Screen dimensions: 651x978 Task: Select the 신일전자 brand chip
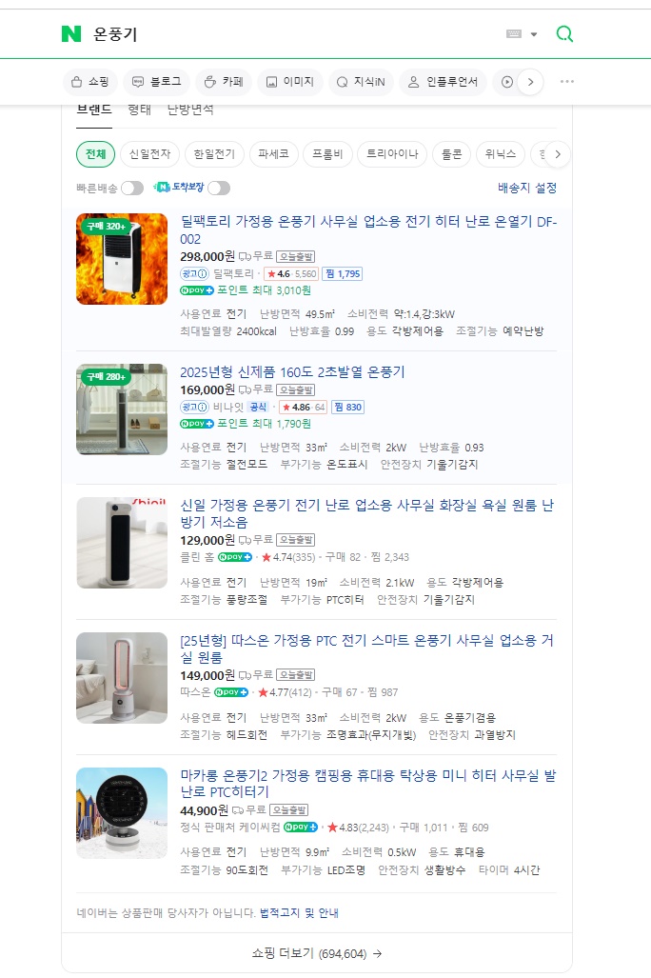point(149,154)
